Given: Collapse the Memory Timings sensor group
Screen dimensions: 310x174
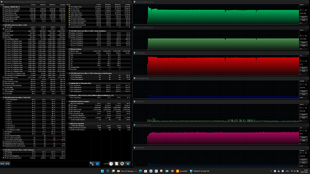Looking at the screenshot, I should pos(67,49).
